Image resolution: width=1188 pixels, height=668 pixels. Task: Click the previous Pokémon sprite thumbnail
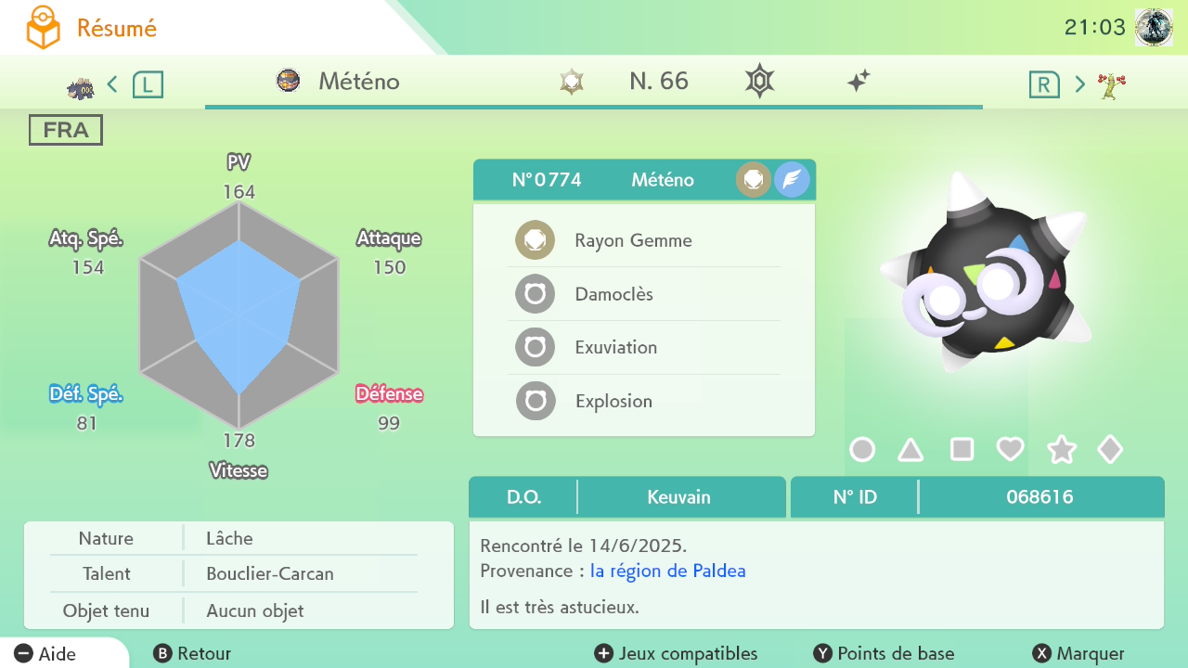80,88
